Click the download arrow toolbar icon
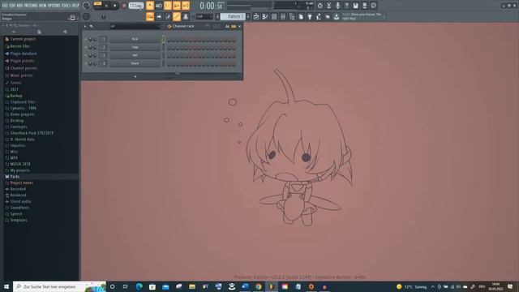This screenshot has height=292, width=519. [x=337, y=16]
